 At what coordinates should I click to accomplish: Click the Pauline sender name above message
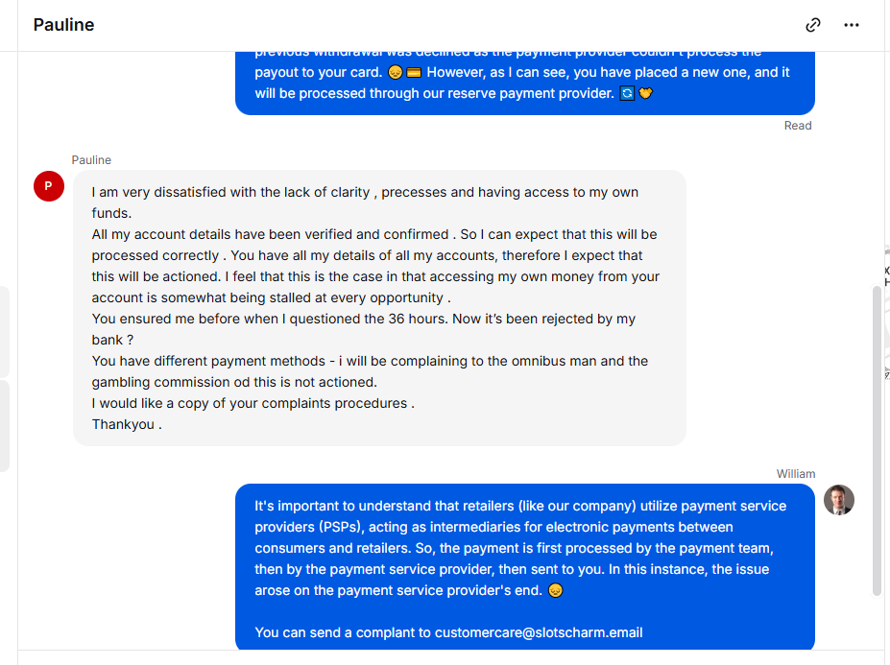click(x=91, y=160)
